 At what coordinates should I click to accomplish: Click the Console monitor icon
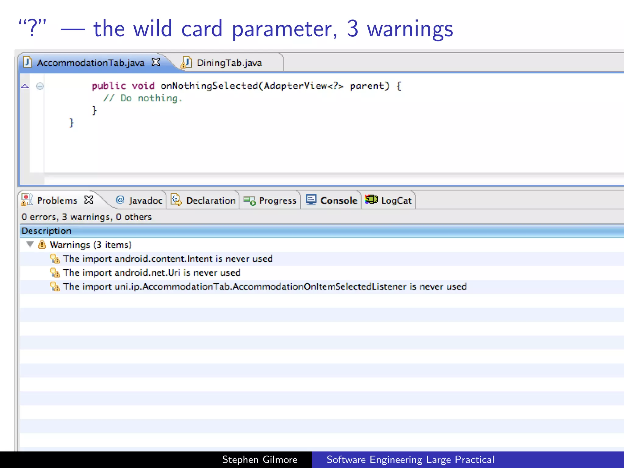(x=311, y=200)
